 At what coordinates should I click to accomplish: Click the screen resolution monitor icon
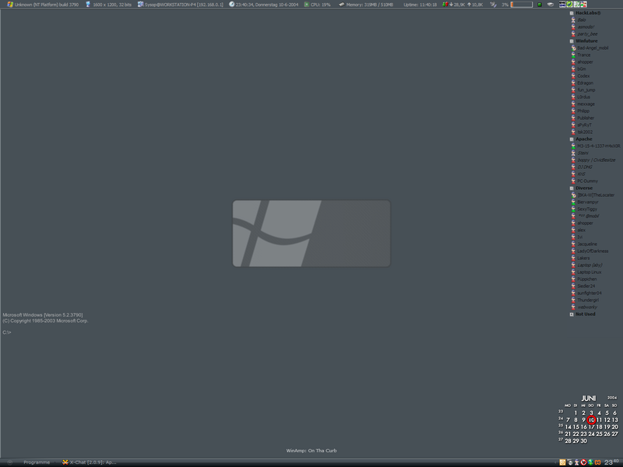[x=88, y=5]
